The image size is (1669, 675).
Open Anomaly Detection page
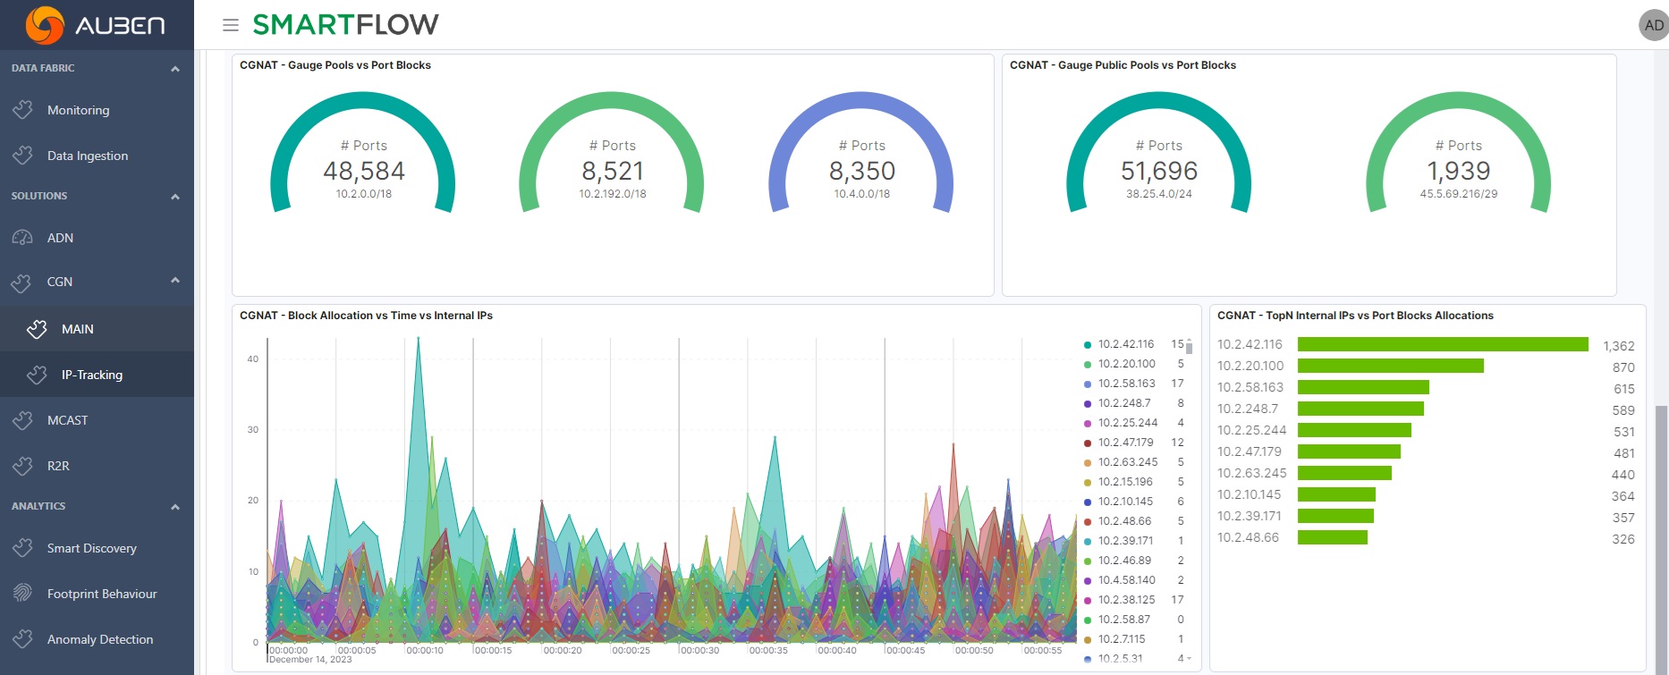click(x=99, y=639)
